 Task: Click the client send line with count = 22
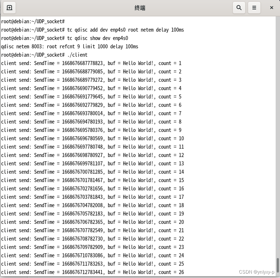[92, 239]
